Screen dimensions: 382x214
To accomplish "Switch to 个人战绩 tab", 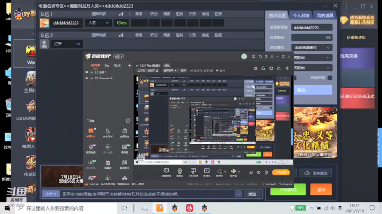I will point(301,15).
